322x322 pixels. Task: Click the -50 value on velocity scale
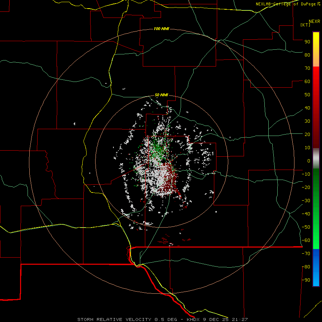tap(306, 227)
